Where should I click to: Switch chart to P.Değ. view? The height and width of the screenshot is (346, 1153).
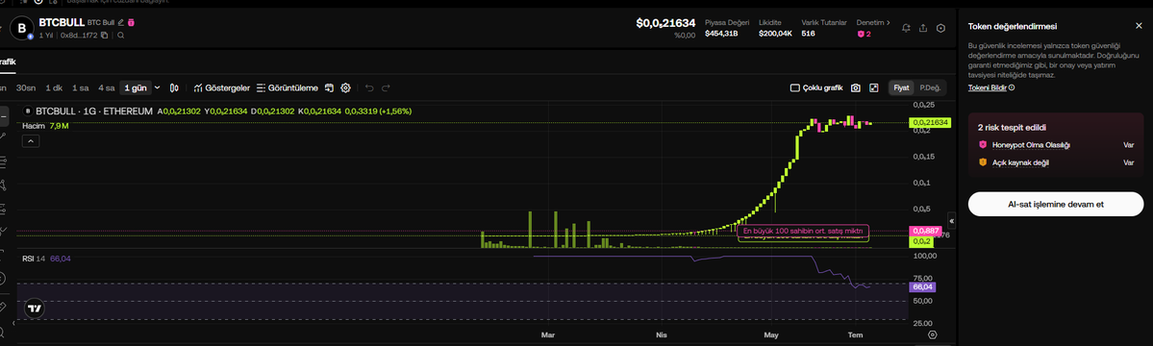click(930, 88)
